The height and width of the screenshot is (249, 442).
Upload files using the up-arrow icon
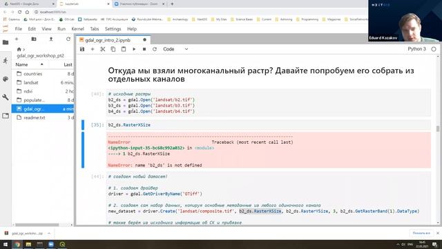click(x=51, y=39)
